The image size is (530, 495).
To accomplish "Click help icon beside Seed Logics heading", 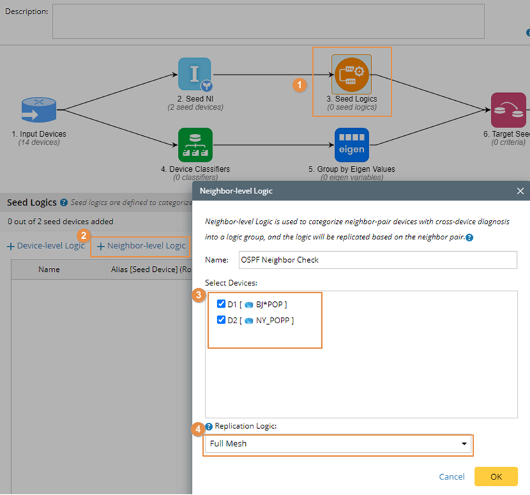I will [x=64, y=203].
